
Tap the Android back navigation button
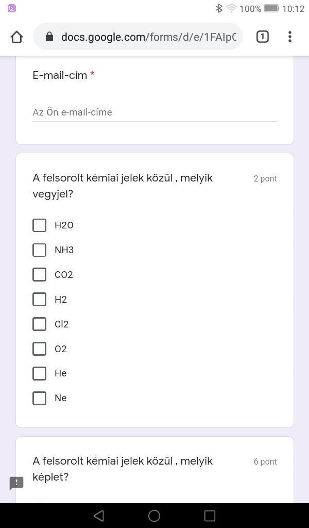click(98, 516)
